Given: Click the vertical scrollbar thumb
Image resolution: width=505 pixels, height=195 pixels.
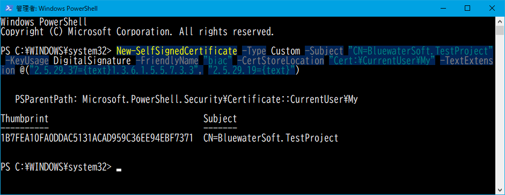Looking at the screenshot, I should point(500,30).
